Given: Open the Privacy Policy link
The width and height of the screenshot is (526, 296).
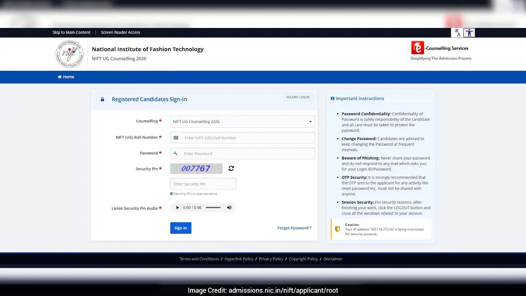Looking at the screenshot, I should pyautogui.click(x=271, y=259).
